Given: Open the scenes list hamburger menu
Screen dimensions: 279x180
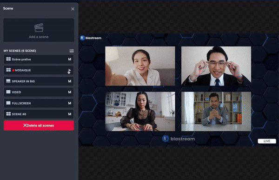Looking at the screenshot, I should [x=72, y=51].
